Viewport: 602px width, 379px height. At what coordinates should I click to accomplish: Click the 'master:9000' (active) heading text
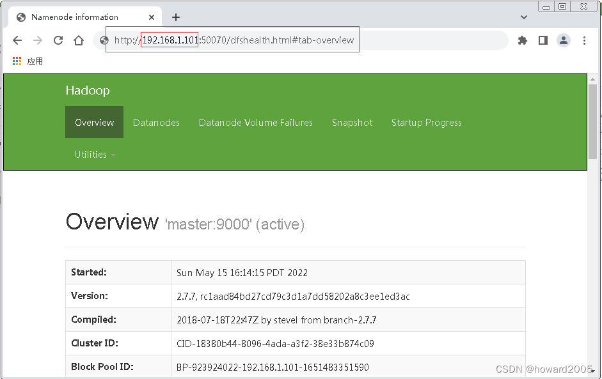click(235, 224)
